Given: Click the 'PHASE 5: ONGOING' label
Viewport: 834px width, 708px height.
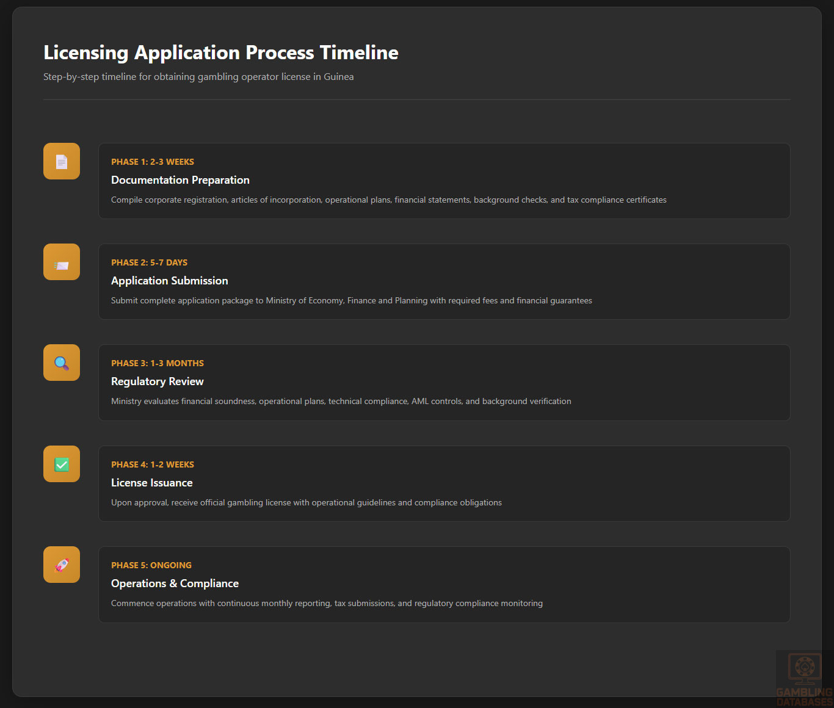Looking at the screenshot, I should (x=151, y=565).
